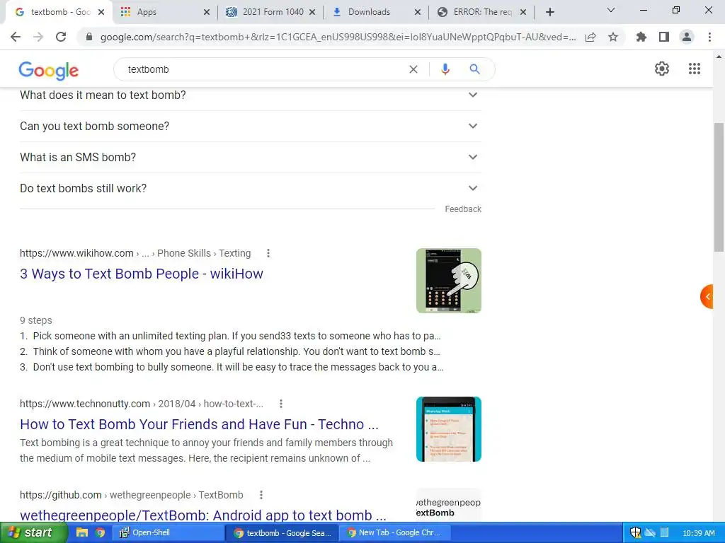Close the 2021 Form 1040 tab
This screenshot has width=725, height=543.
312,12
